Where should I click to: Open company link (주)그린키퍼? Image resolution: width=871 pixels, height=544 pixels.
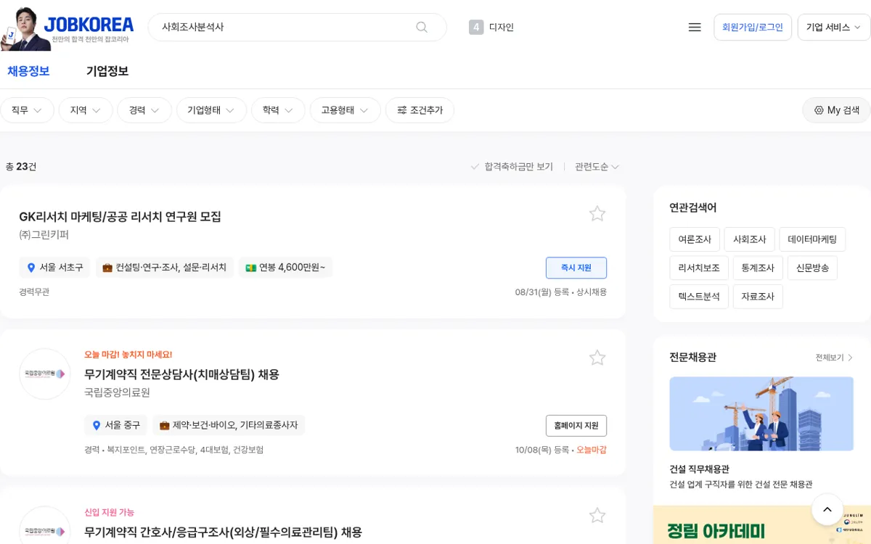click(44, 235)
